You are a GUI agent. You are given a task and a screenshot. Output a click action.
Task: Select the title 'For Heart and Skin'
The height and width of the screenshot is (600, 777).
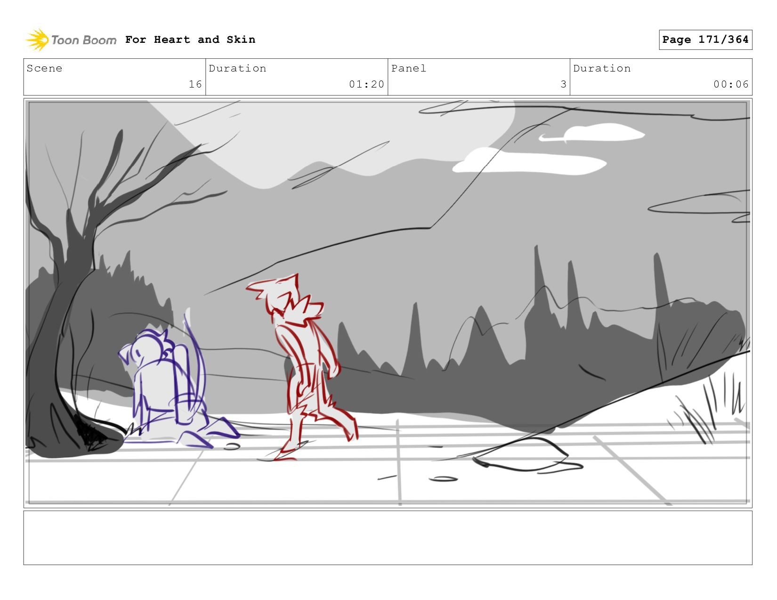click(x=190, y=40)
